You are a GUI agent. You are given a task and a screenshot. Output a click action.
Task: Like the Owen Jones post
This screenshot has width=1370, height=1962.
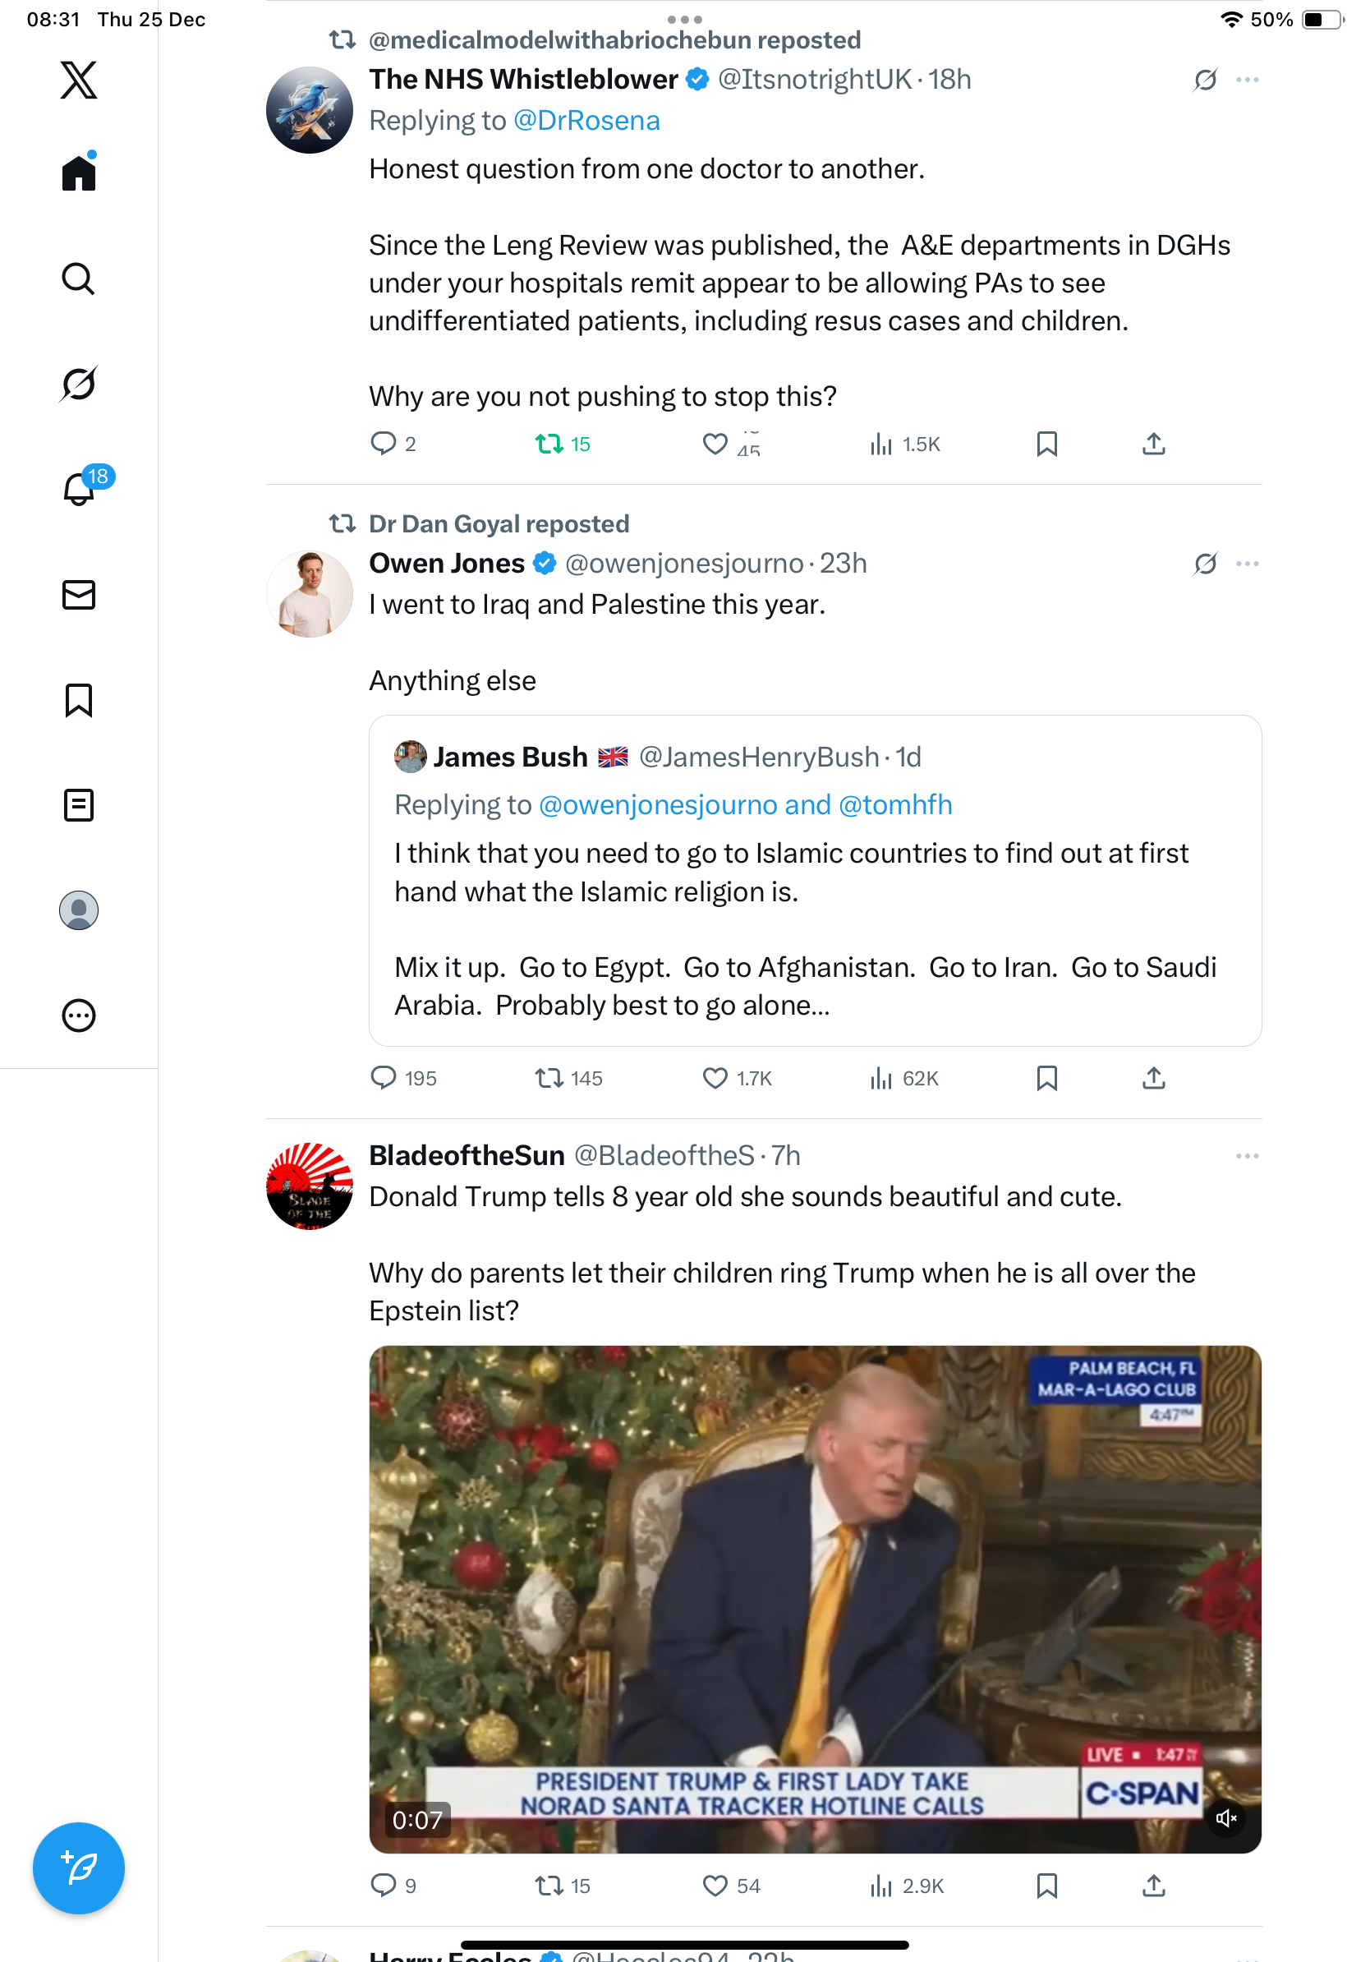tap(715, 1079)
